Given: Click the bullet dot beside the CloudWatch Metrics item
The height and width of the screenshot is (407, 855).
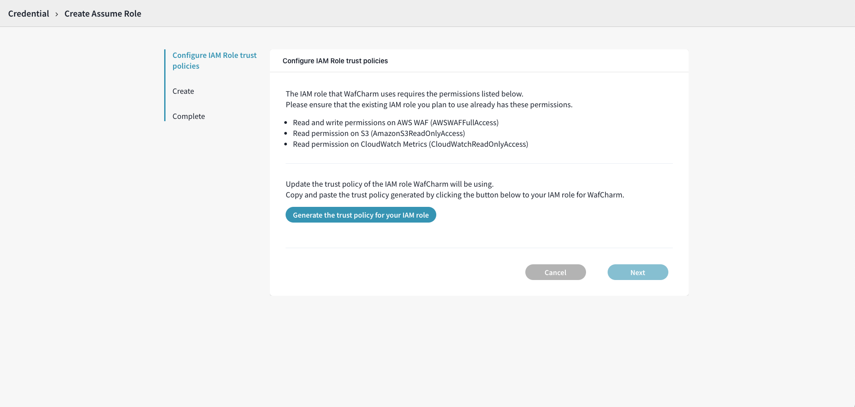Looking at the screenshot, I should click(286, 144).
